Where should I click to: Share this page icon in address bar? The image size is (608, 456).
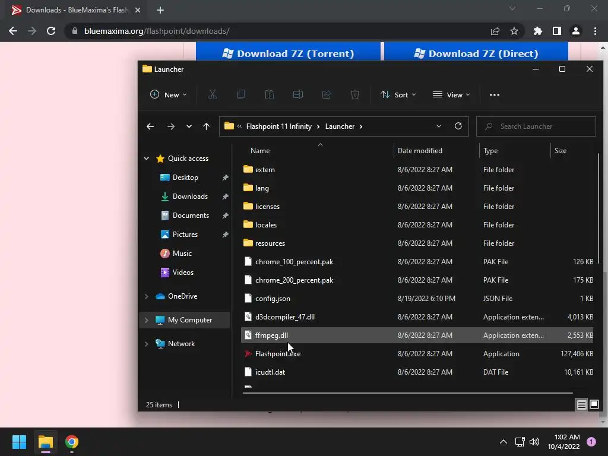495,31
